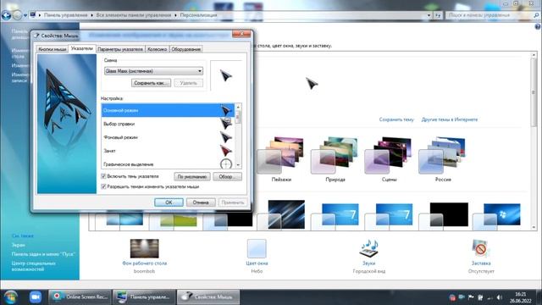Click the Control Panel search field
Viewport: 542px width, 305px height.
pos(489,15)
